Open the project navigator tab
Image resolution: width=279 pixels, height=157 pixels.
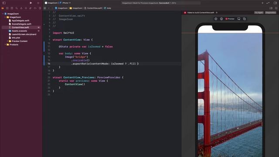click(3, 8)
